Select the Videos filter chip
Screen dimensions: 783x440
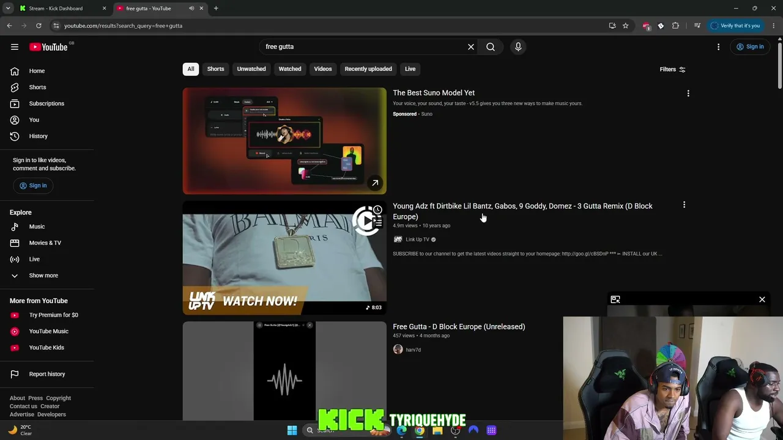pos(323,69)
